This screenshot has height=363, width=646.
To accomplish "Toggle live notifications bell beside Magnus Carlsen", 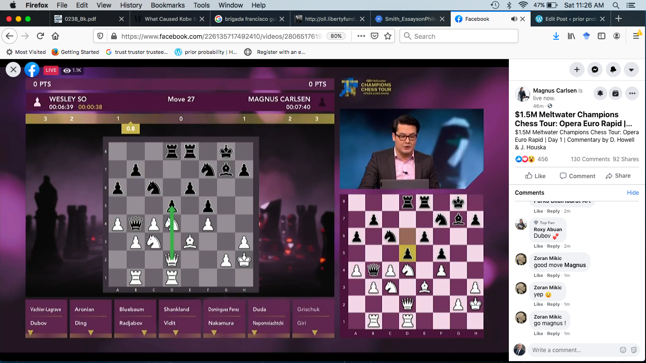I will point(600,94).
